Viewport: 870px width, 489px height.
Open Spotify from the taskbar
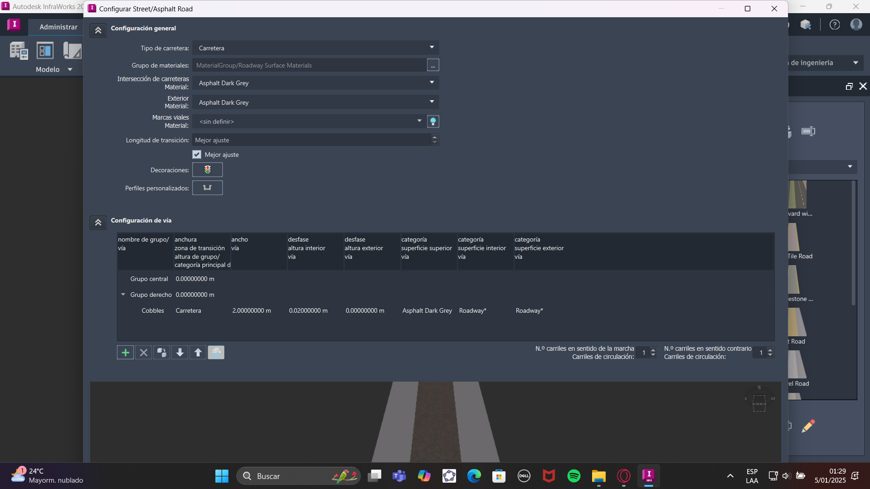tap(574, 476)
